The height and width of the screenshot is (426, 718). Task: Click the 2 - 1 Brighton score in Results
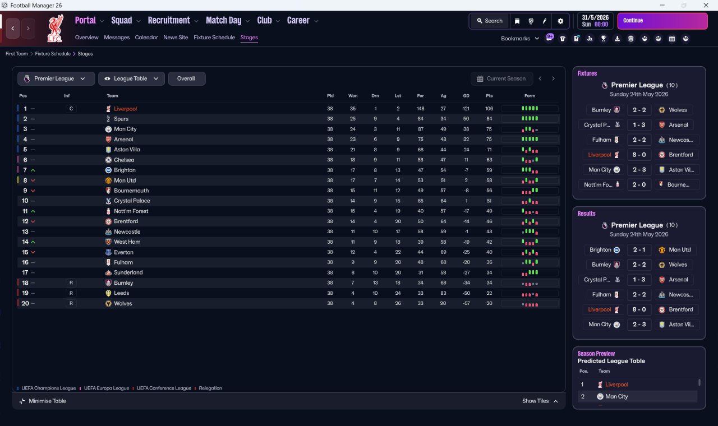click(x=639, y=250)
